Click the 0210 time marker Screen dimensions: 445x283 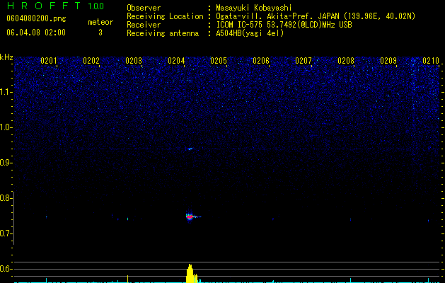[x=431, y=61]
